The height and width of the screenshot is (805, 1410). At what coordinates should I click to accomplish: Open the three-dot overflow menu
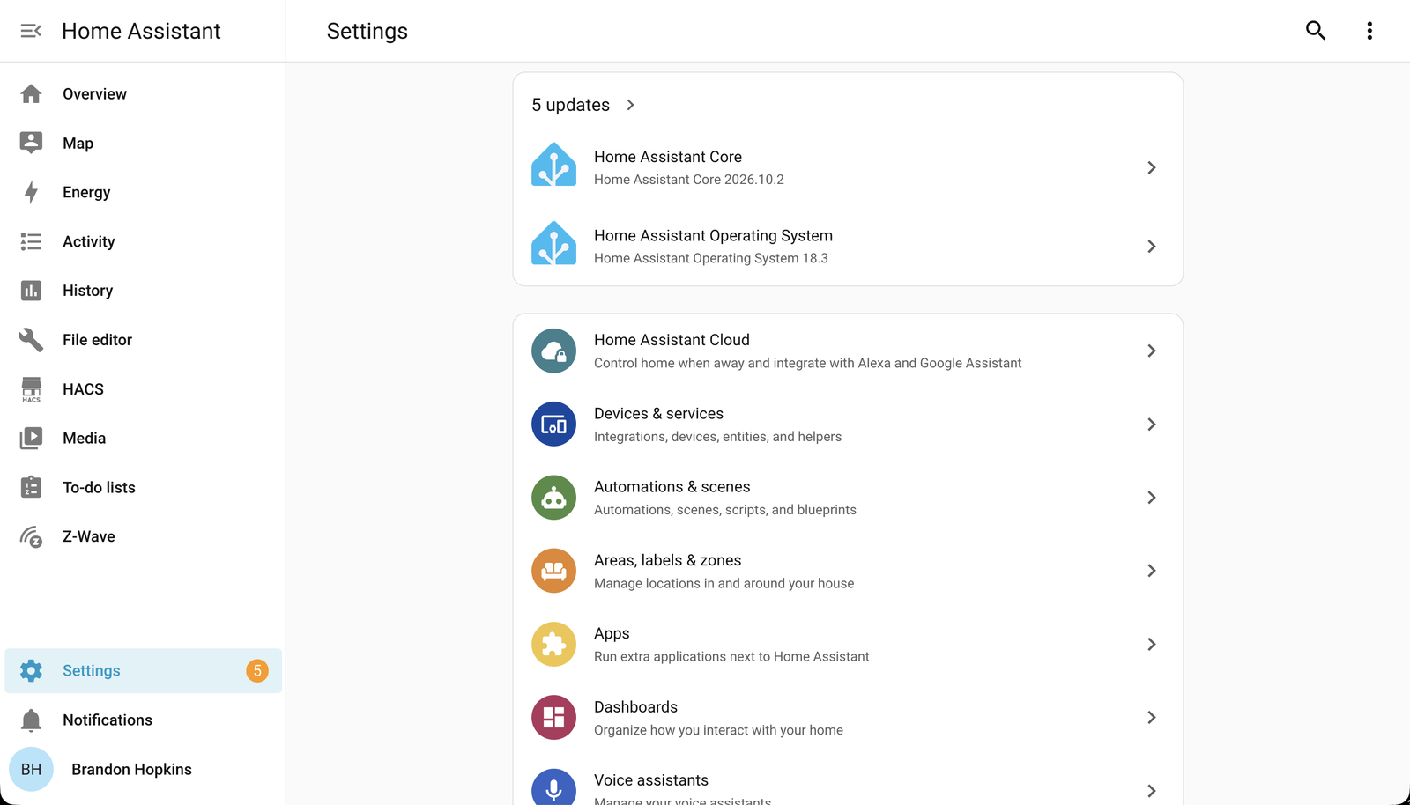[1369, 31]
